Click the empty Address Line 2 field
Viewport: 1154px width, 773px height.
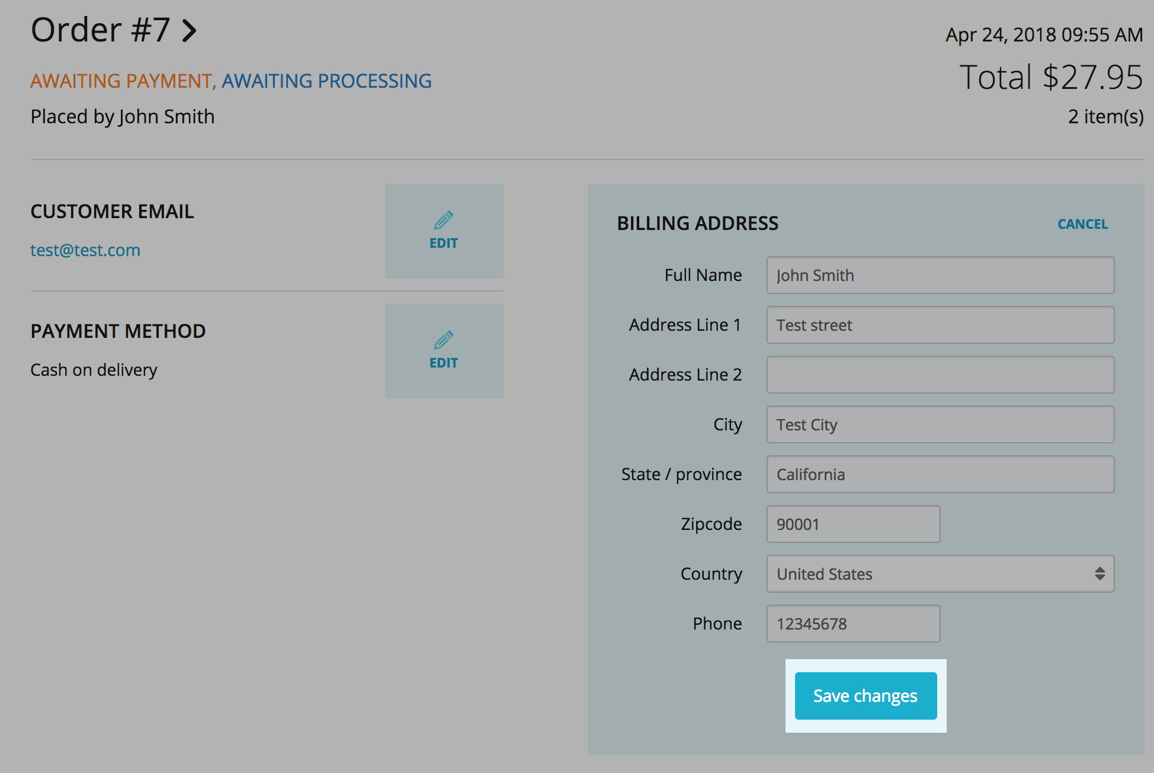(x=940, y=375)
